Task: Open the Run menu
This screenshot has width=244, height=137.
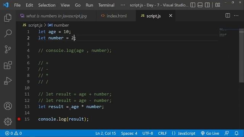Action: click(x=89, y=5)
